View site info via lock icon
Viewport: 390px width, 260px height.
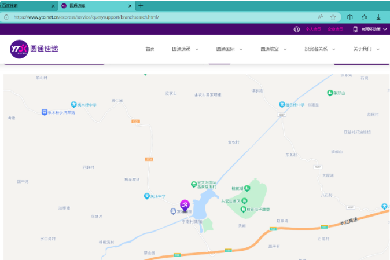[6, 17]
